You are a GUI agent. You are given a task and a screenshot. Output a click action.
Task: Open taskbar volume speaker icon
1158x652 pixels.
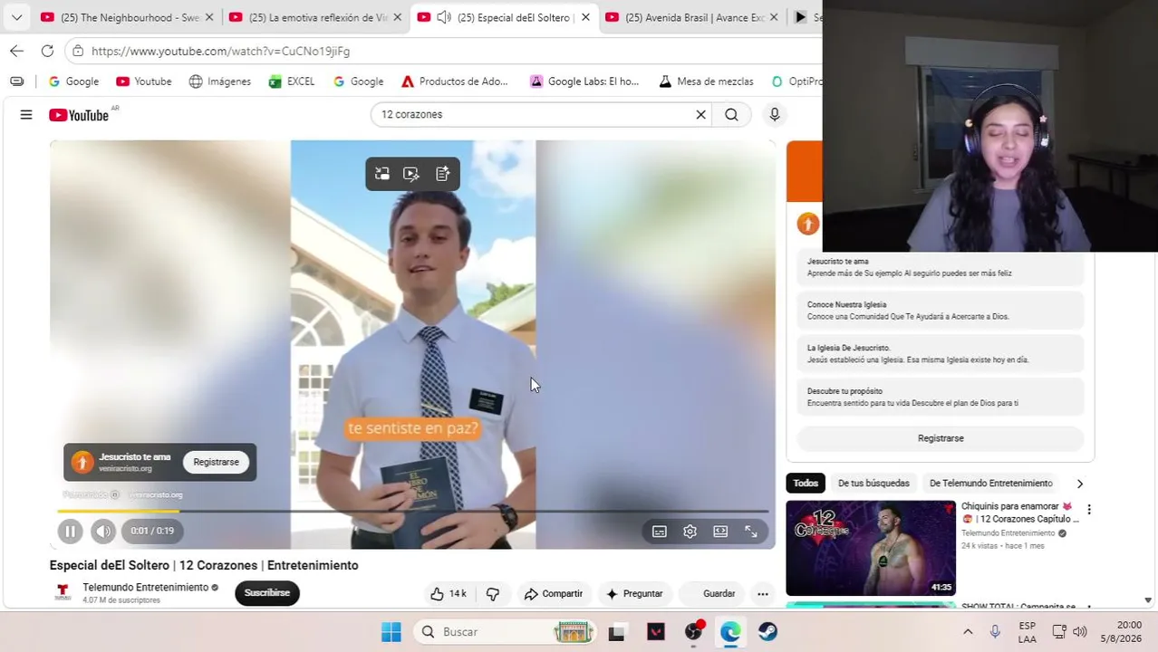tap(1080, 632)
